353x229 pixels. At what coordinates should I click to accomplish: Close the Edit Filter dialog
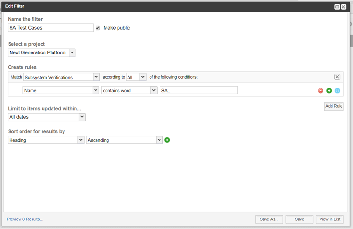coord(343,7)
